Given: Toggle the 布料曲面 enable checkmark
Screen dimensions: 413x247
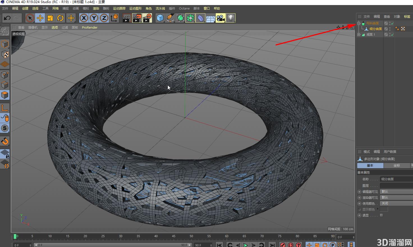Looking at the screenshot, I should [x=393, y=24].
